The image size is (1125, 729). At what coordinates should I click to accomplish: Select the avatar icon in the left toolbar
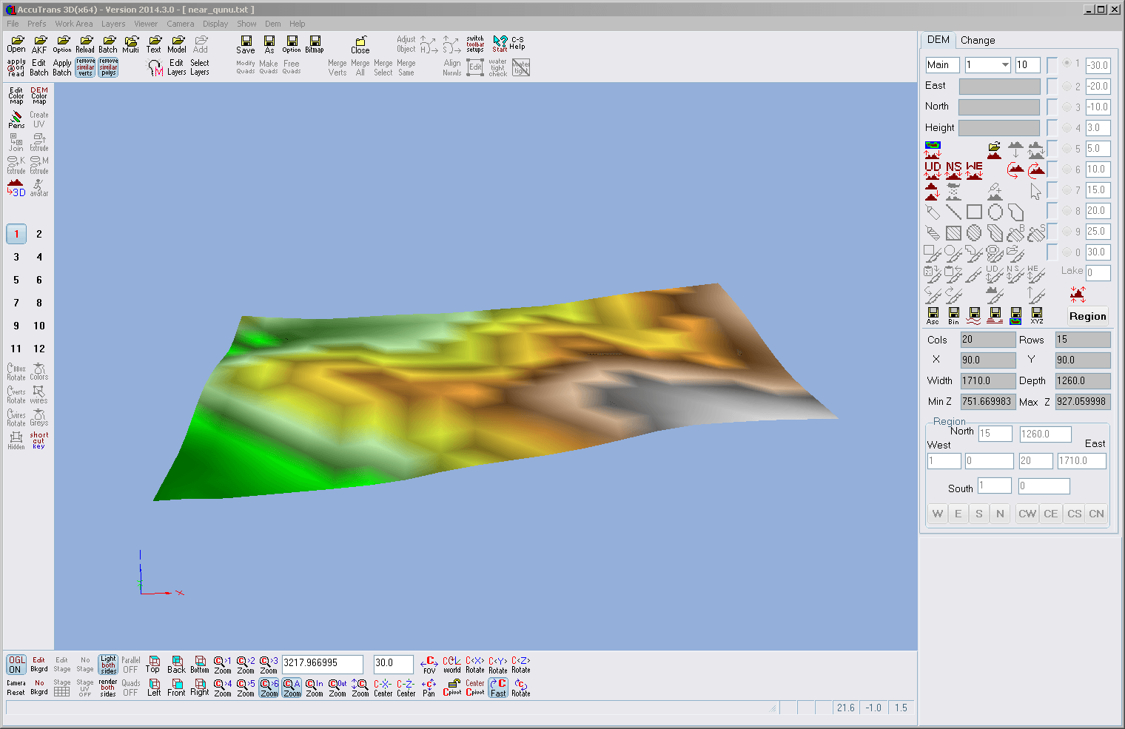click(x=38, y=187)
